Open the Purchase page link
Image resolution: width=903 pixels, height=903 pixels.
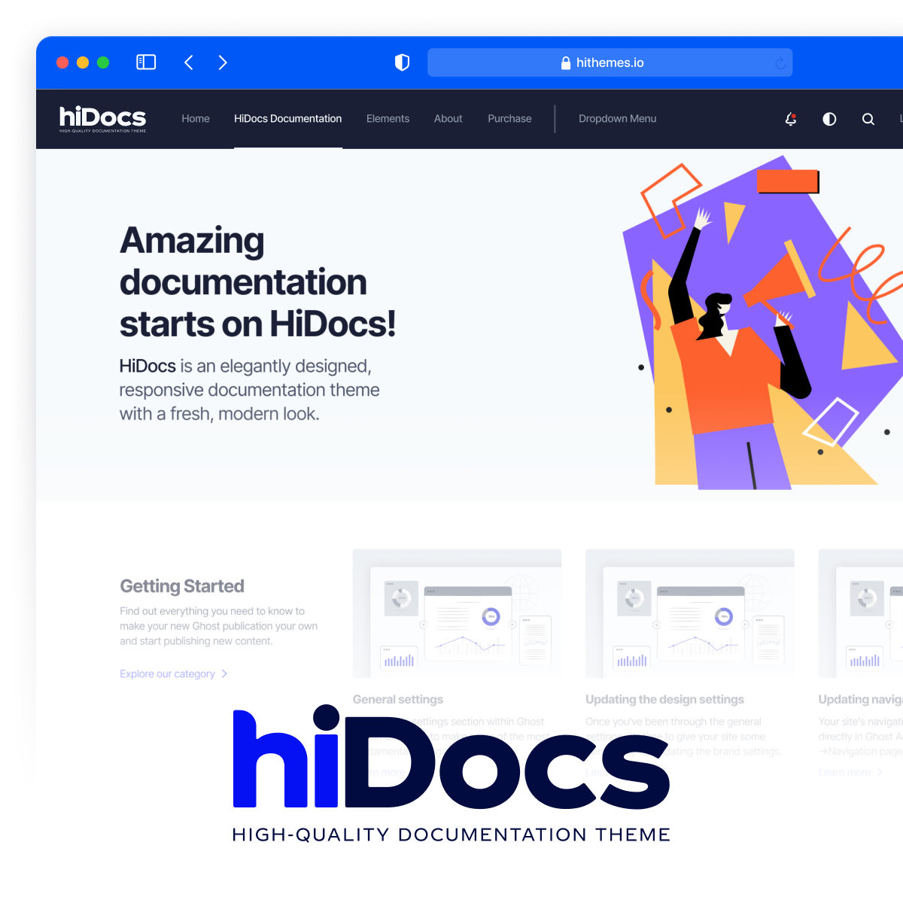tap(509, 119)
